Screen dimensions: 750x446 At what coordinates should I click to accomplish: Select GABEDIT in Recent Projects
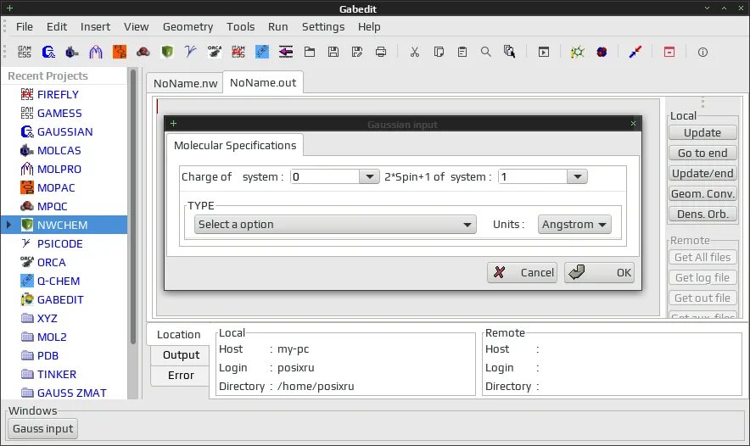pos(60,299)
